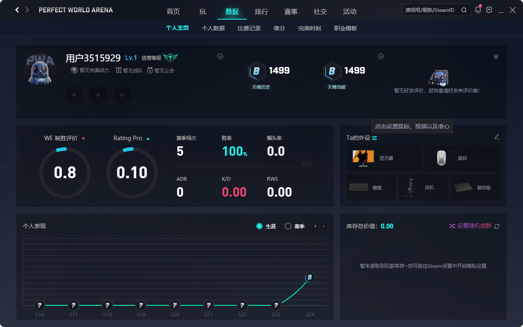The height and width of the screenshot is (327, 523).
Task: Switch to 职业模板 sub-tab
Action: [x=346, y=28]
